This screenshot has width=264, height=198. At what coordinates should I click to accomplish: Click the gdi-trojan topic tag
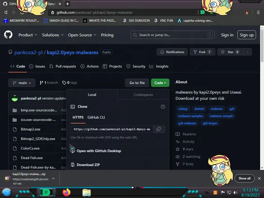[x=210, y=123]
